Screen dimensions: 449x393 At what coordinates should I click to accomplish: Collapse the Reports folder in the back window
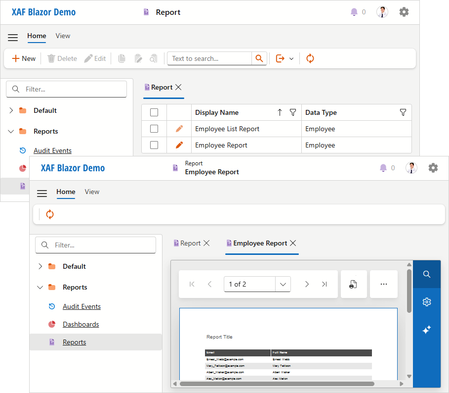11,131
